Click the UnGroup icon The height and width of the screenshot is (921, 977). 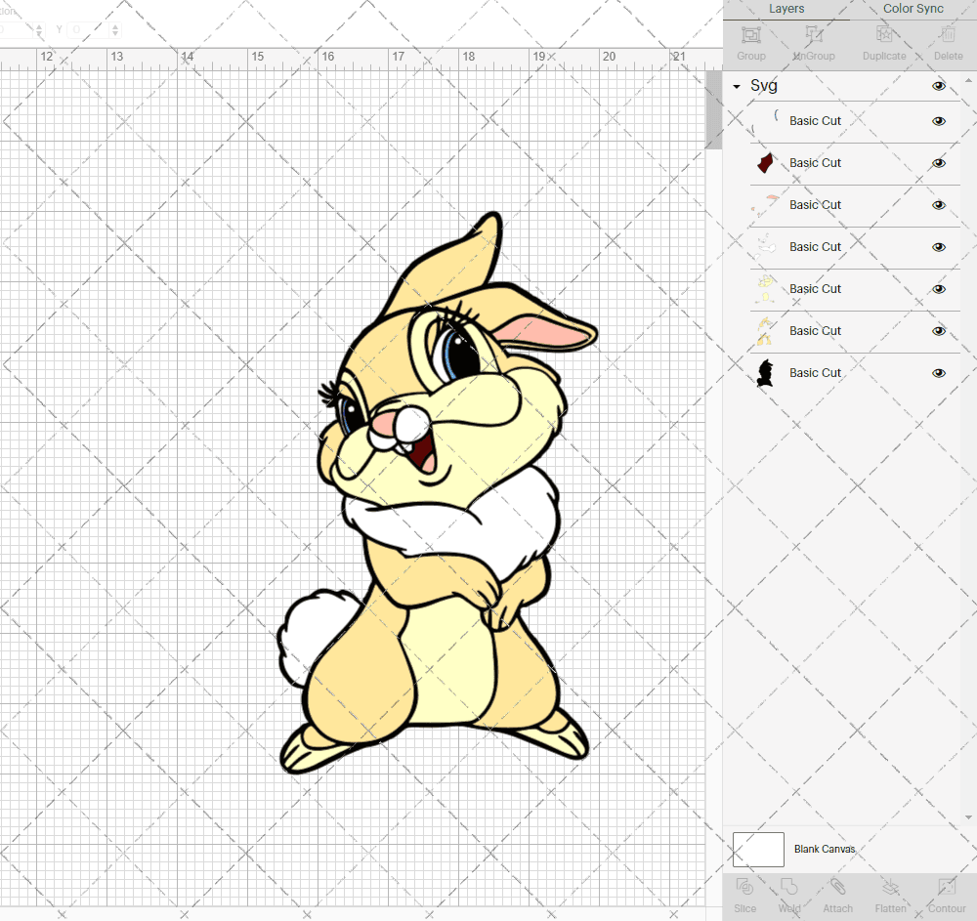[813, 34]
